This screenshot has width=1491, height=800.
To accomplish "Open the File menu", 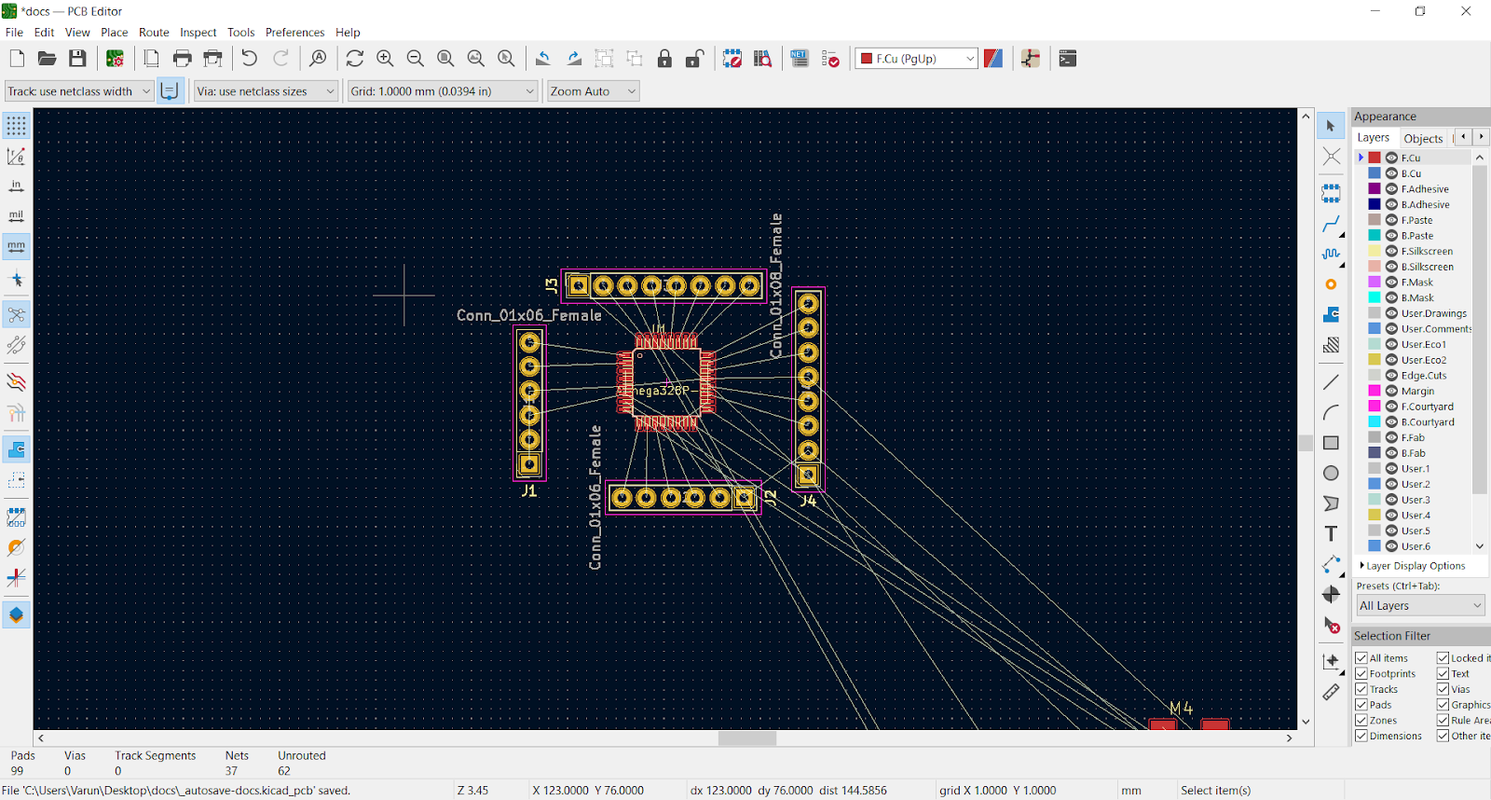I will click(x=14, y=33).
